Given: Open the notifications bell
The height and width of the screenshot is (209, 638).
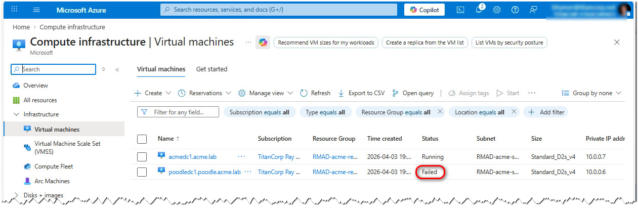Looking at the screenshot, I should [x=479, y=10].
